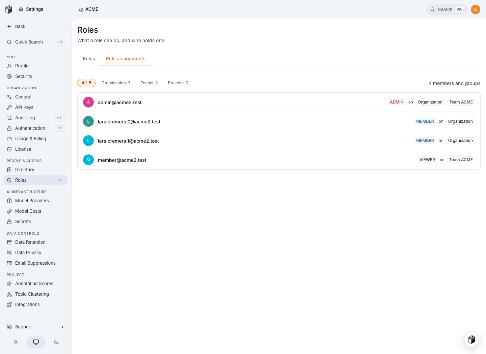486x354 pixels.
Task: Click Team ACME tag on admin row
Action: 461,102
